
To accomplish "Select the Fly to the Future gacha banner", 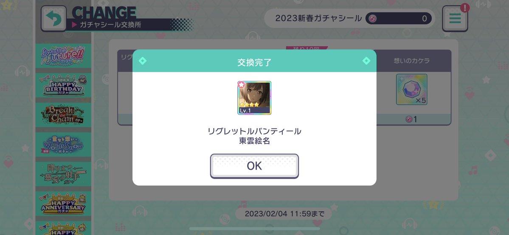I will tap(63, 56).
